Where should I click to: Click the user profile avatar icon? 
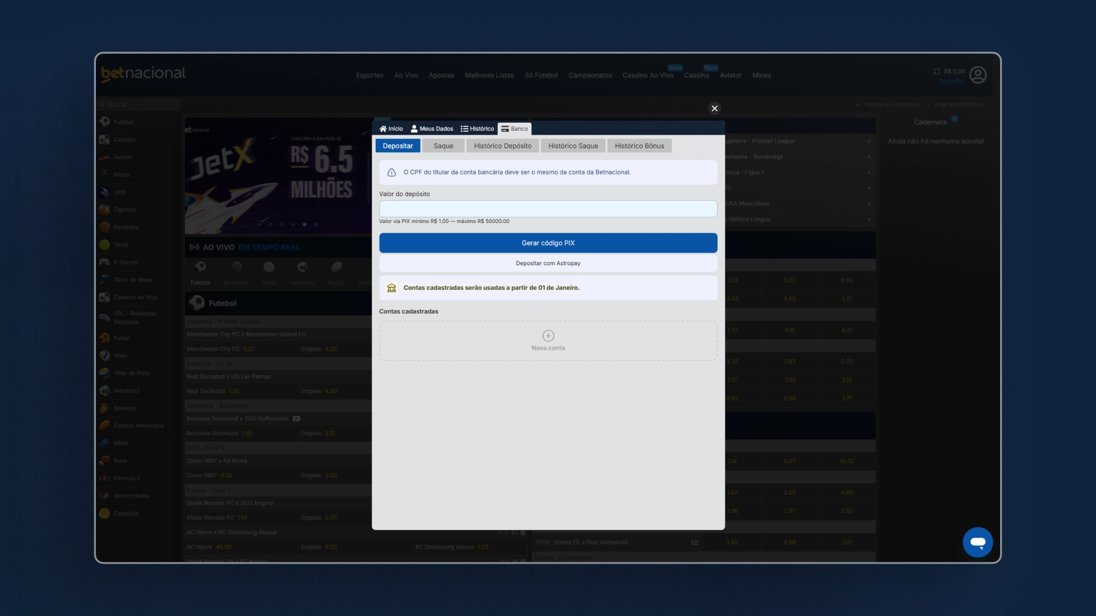[x=978, y=75]
